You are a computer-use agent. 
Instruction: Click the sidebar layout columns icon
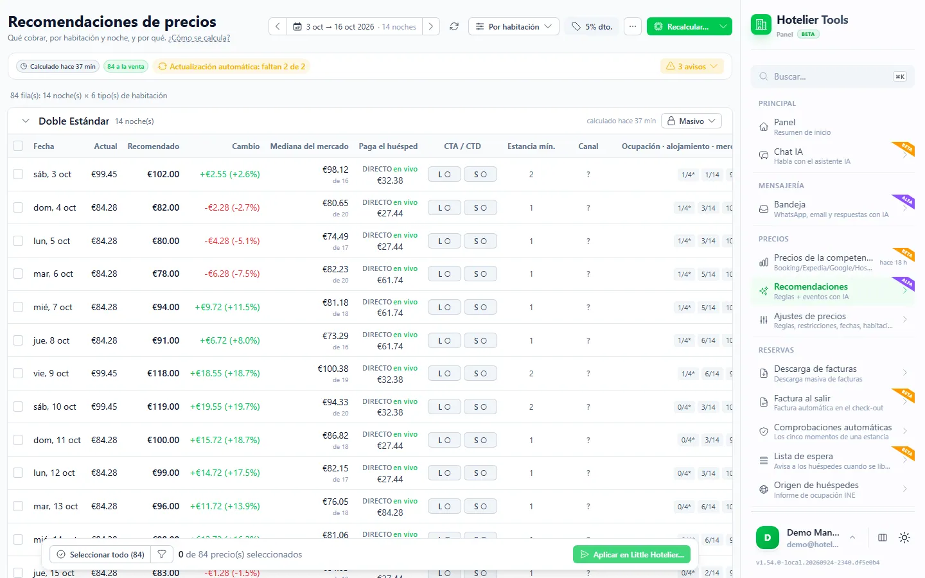tap(883, 538)
